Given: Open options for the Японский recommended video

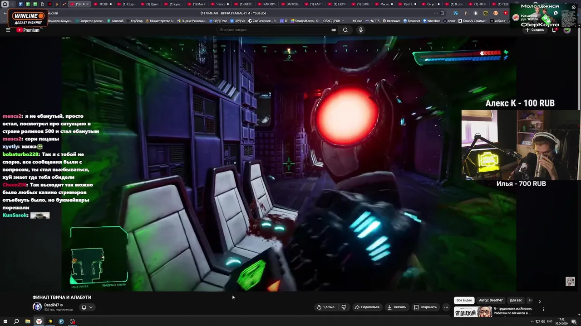Looking at the screenshot, I should click(543, 309).
